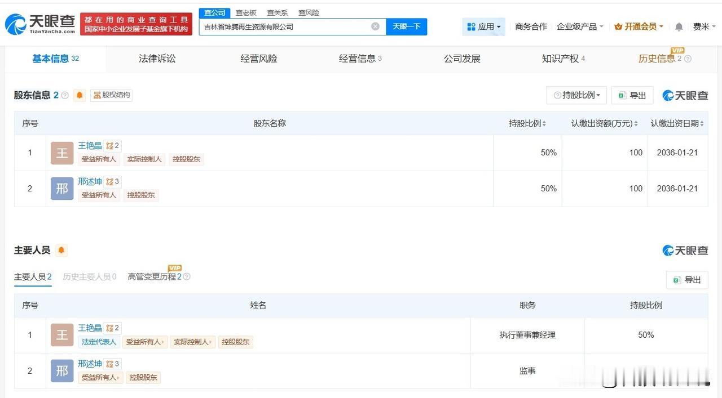722x398 pixels.
Task: Click 控股股东 tag in 王艳晶 shareholder row
Action: (186, 159)
